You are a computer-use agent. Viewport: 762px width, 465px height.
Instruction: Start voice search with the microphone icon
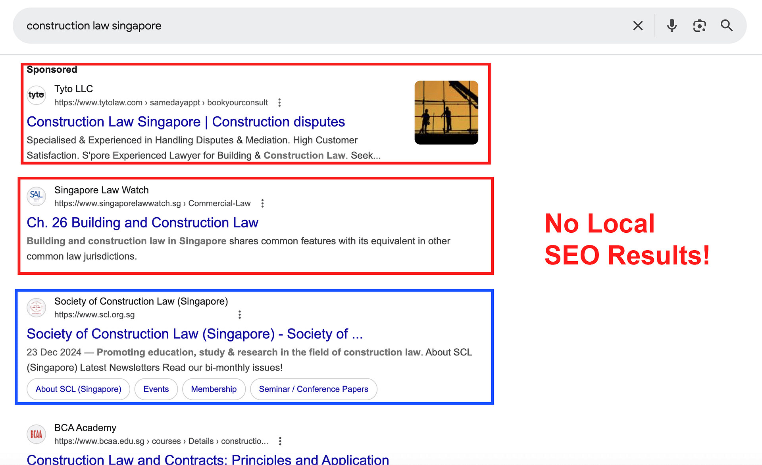(672, 26)
